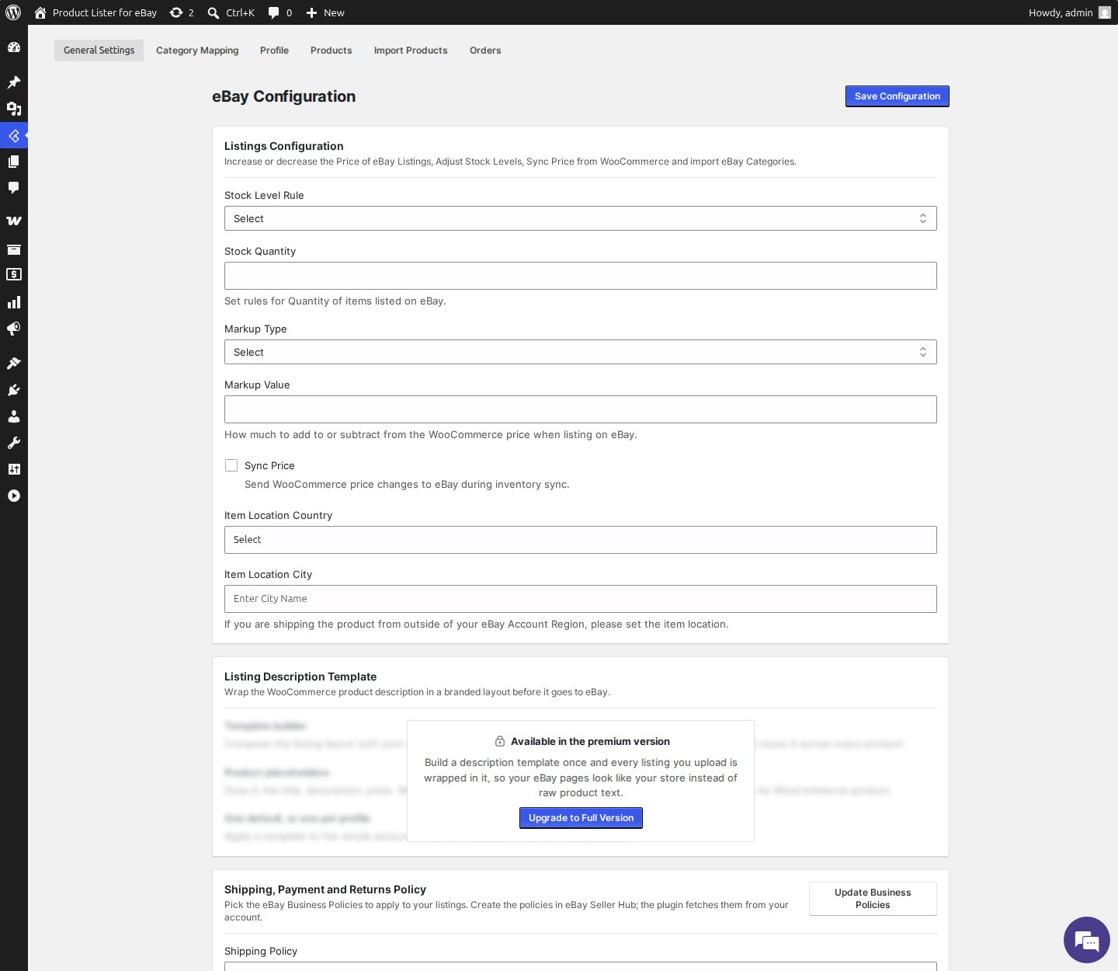Open Pages icon in sidebar
This screenshot has height=971, width=1118.
click(14, 162)
